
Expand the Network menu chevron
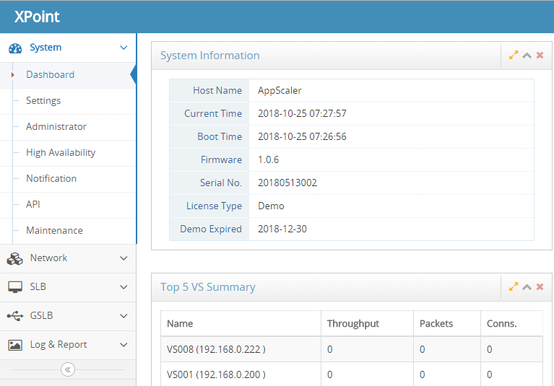click(124, 258)
